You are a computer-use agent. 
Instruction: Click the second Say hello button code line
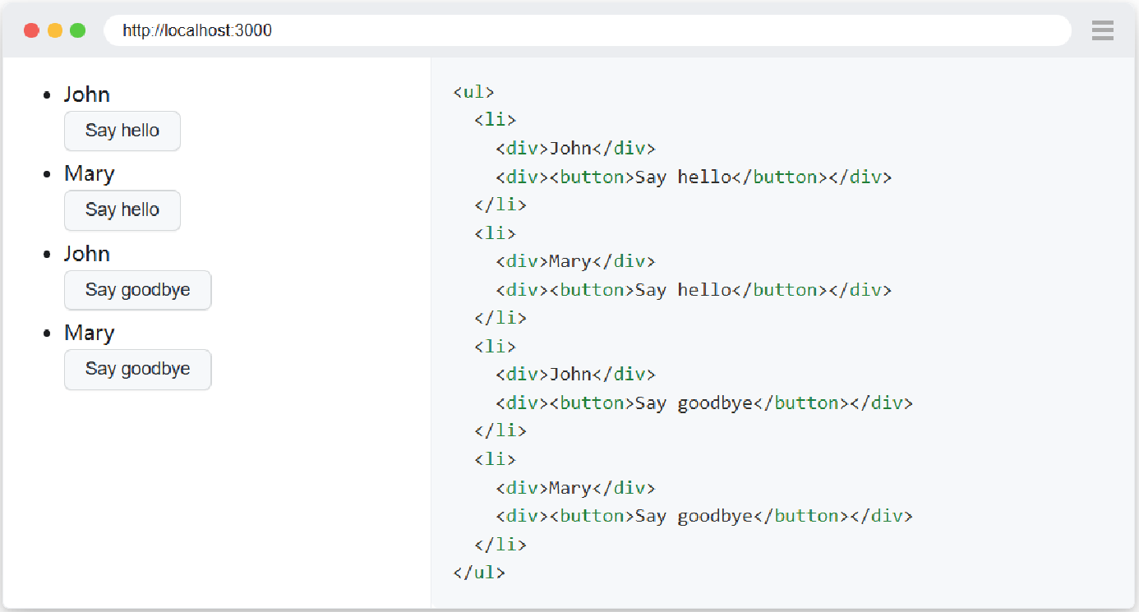coord(694,290)
